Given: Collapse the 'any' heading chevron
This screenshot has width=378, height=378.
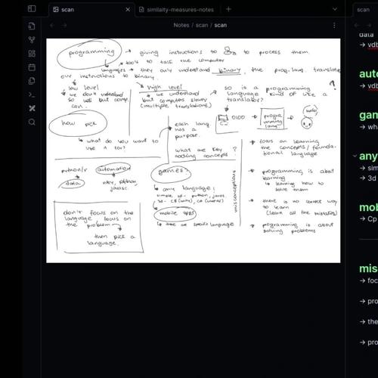Looking at the screenshot, I should [x=355, y=156].
